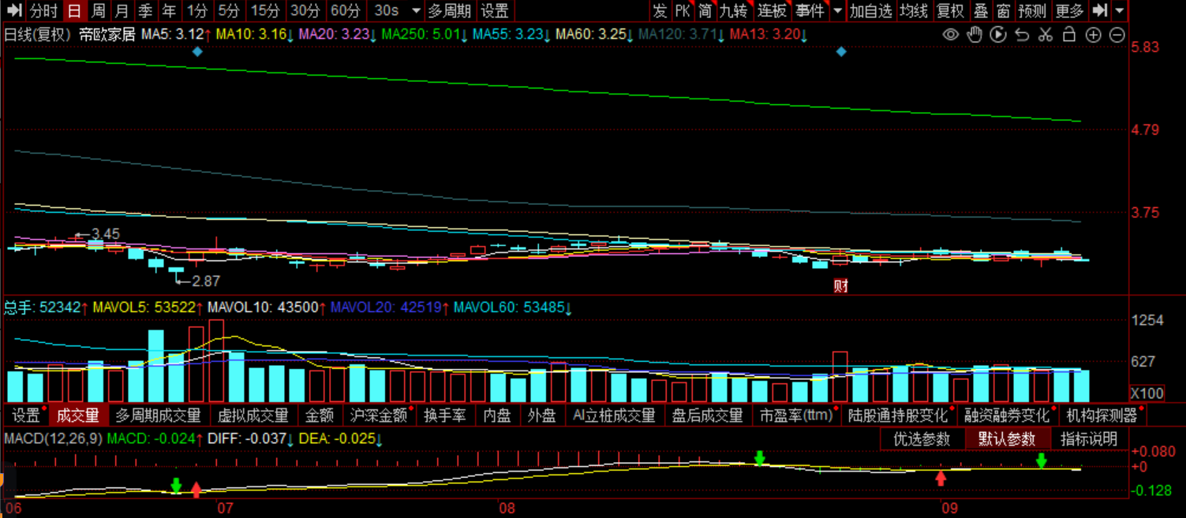The width and height of the screenshot is (1186, 518).
Task: Click the 叠 overlay button
Action: click(981, 11)
